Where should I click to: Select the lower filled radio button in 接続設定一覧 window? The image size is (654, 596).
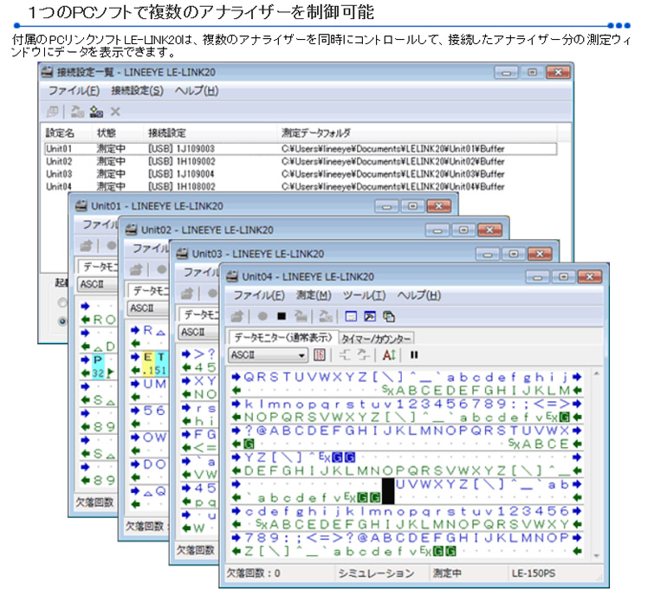(62, 321)
